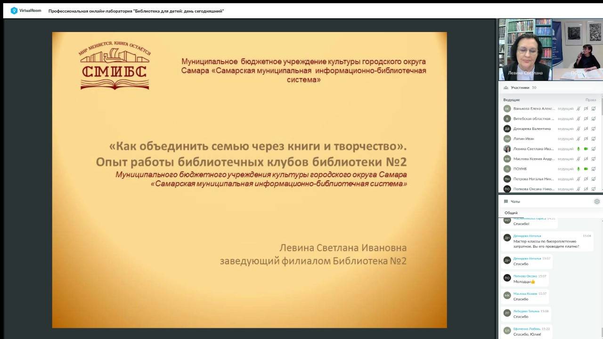Click the VirtualRoom logo
603x339 pixels.
point(25,10)
